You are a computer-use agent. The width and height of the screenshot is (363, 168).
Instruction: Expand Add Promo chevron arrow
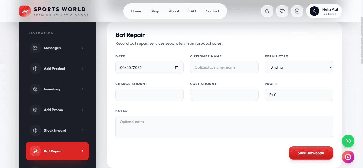point(83,110)
